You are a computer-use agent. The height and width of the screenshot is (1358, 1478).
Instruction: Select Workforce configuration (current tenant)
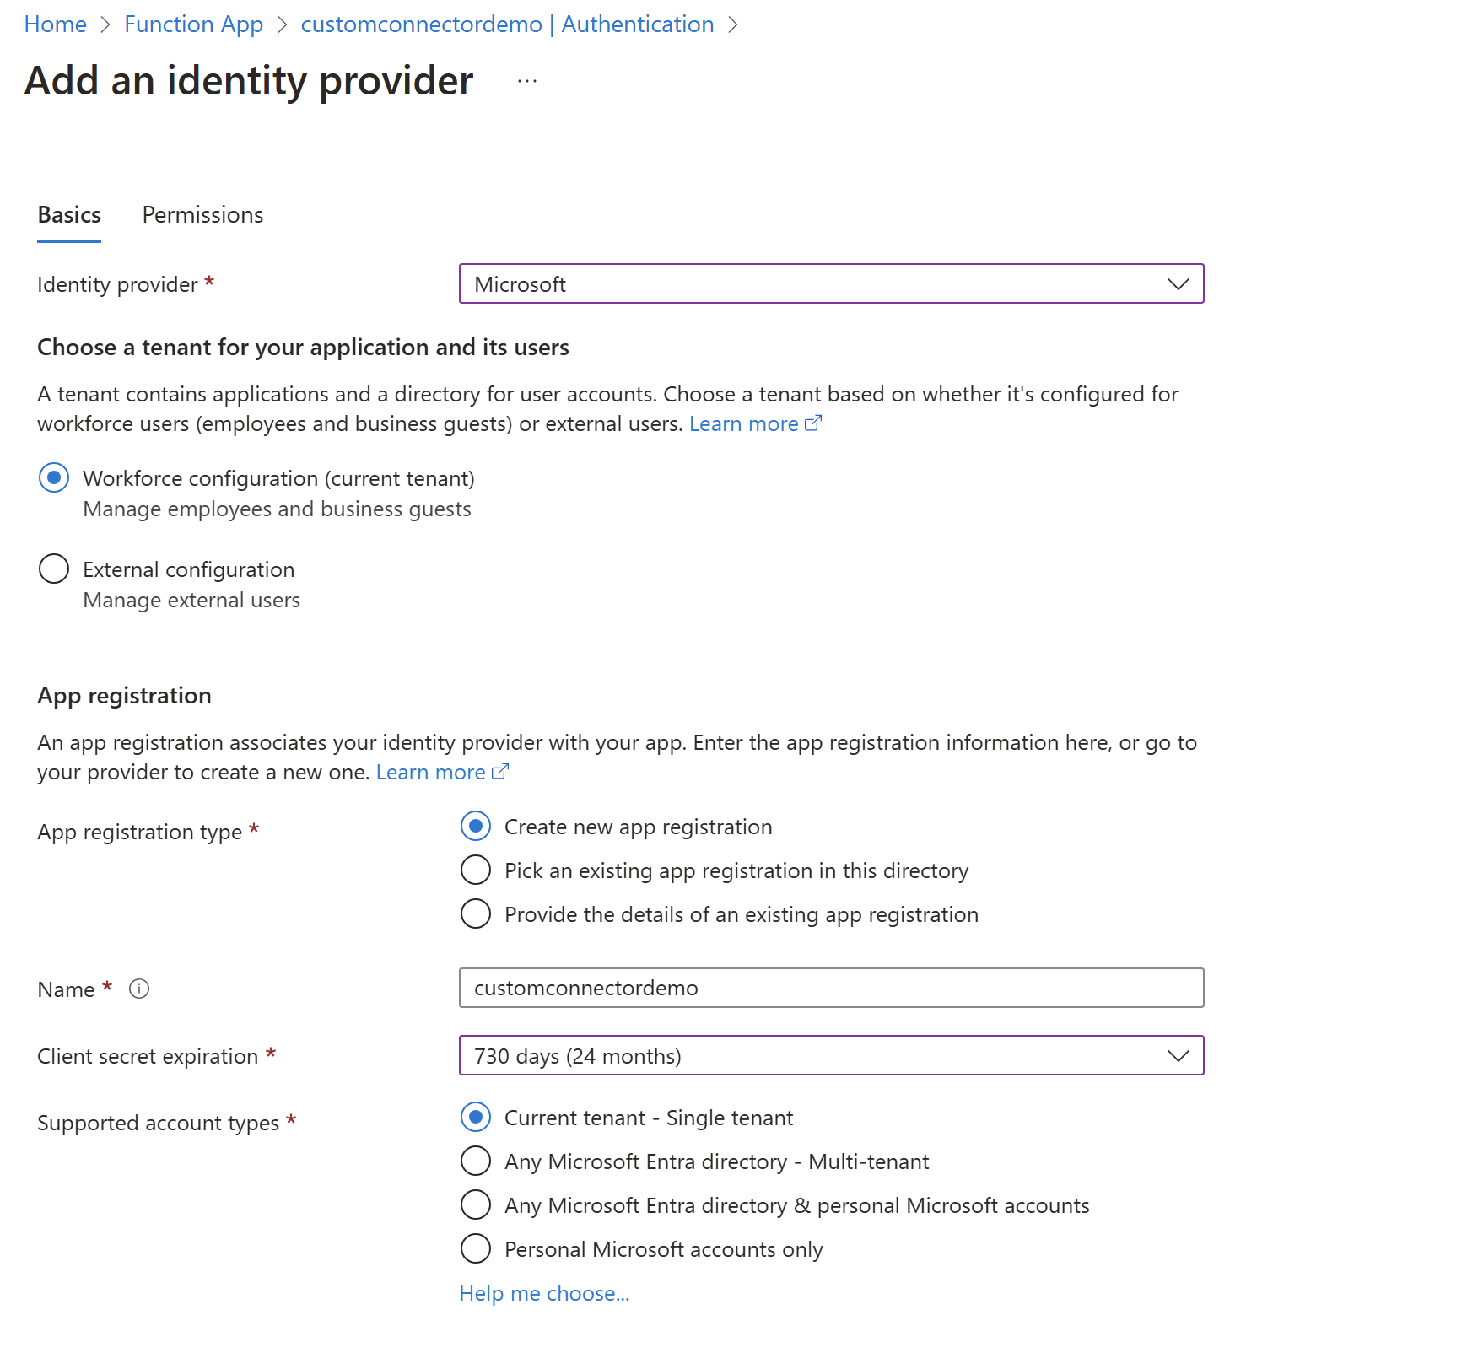click(53, 477)
